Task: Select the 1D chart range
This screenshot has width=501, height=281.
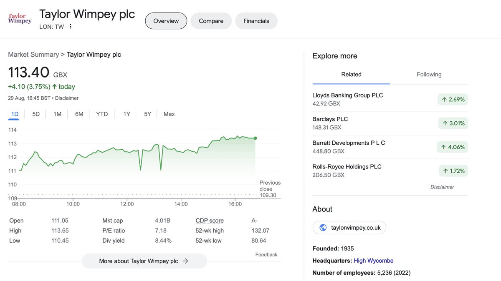Action: pyautogui.click(x=15, y=114)
